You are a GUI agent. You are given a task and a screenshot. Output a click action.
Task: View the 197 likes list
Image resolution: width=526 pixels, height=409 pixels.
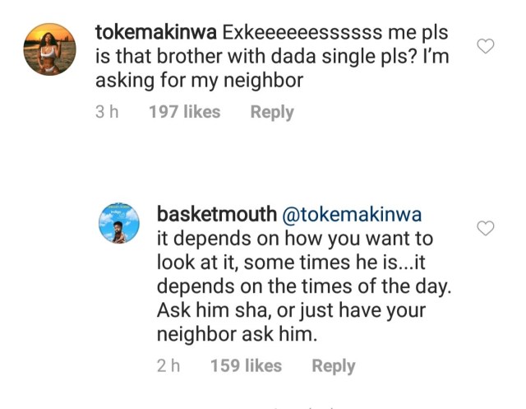(184, 112)
